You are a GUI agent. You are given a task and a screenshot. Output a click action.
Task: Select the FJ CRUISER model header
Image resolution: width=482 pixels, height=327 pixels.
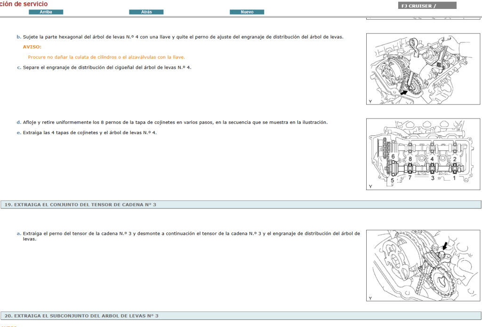pos(427,5)
